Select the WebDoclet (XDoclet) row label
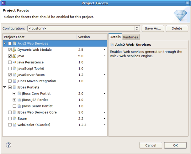This screenshot has height=154, width=191. [x=34, y=125]
